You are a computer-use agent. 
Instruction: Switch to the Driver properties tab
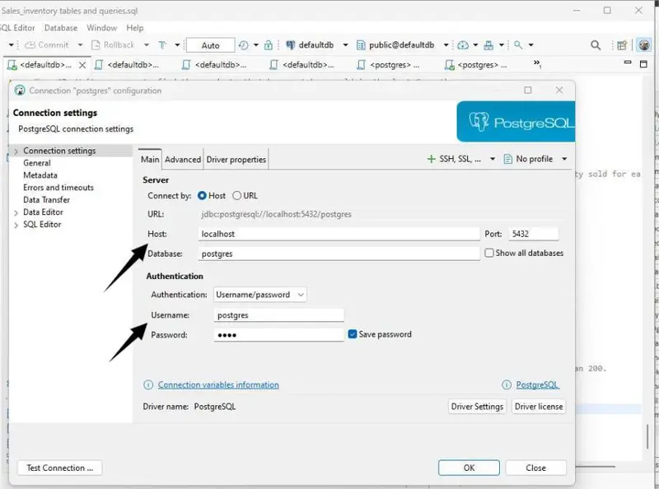236,159
